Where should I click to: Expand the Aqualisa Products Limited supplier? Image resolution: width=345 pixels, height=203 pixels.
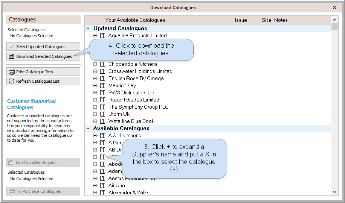95,36
